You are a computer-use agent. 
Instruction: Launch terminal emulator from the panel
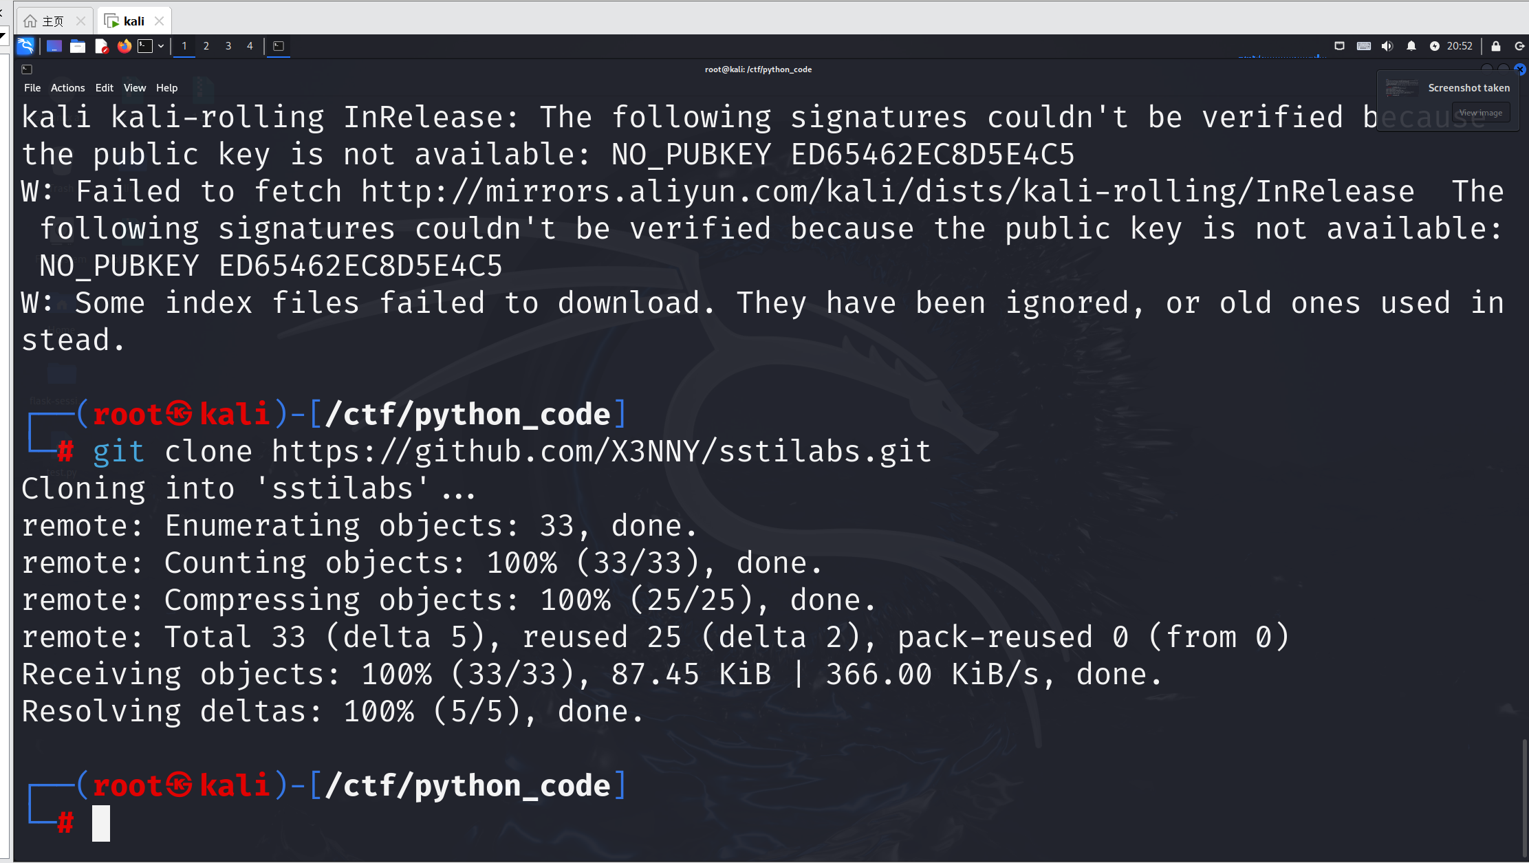tap(145, 46)
